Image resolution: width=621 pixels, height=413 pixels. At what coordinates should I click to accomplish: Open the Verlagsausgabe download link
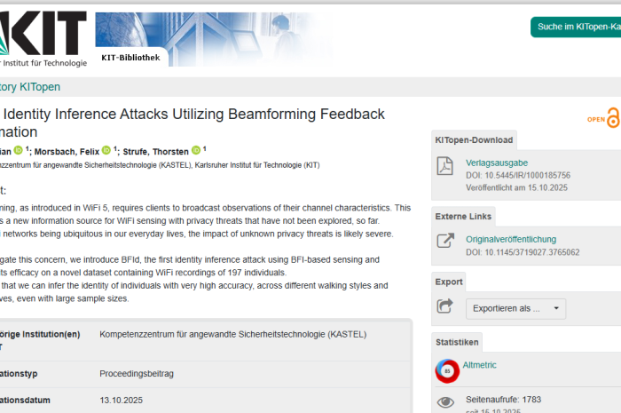click(x=497, y=163)
